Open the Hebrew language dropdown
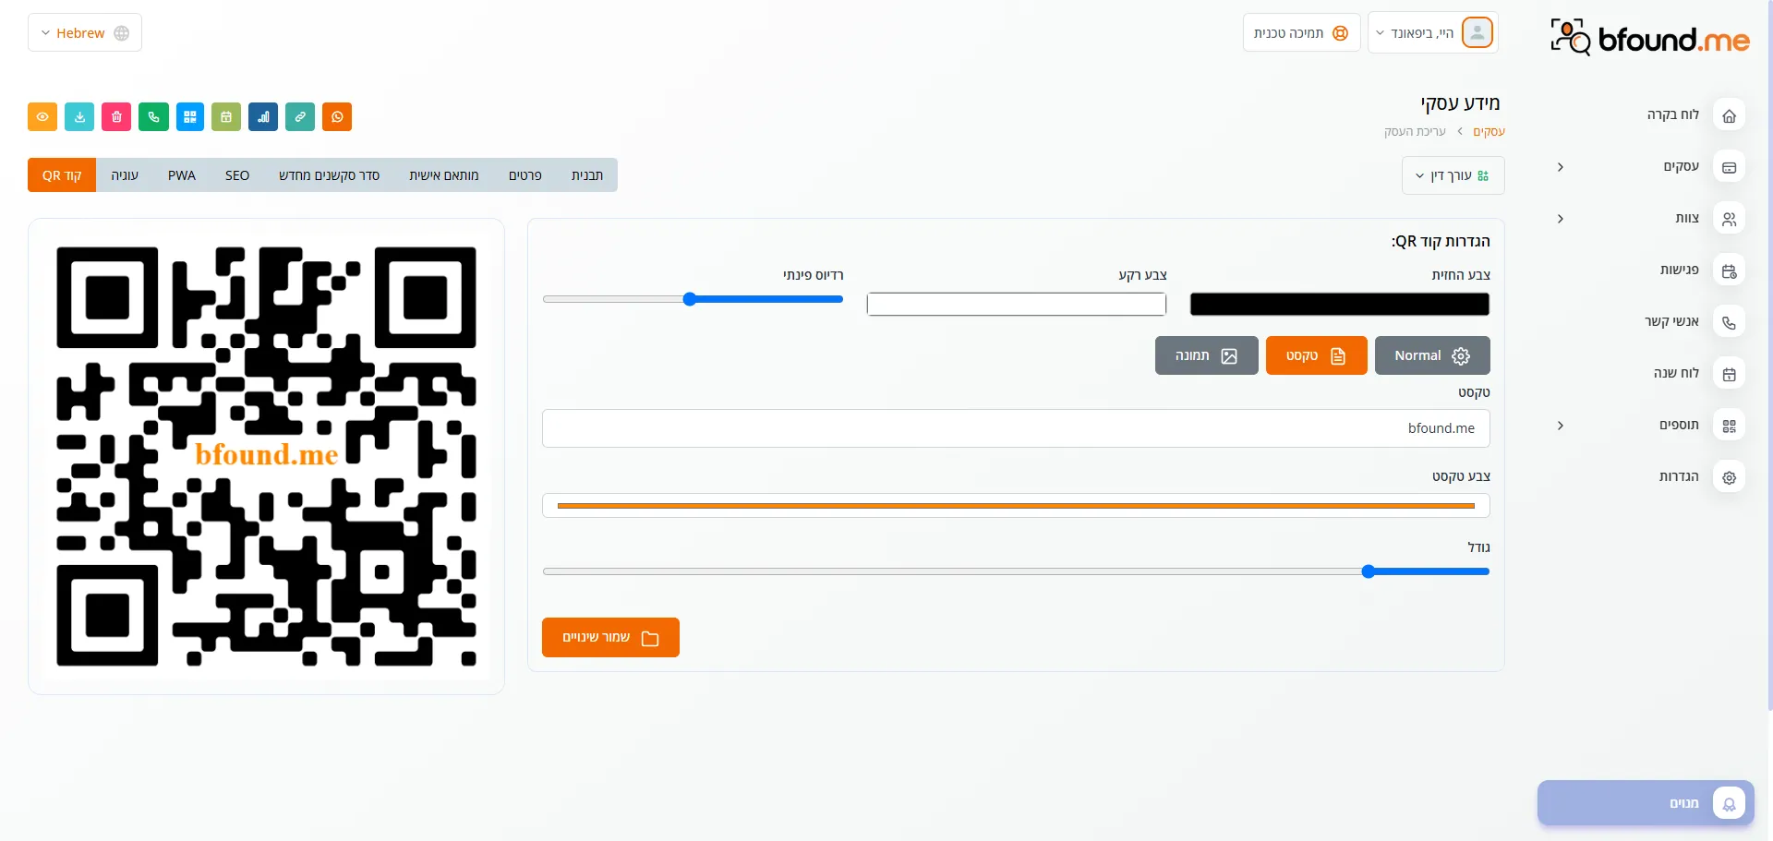The image size is (1773, 841). [85, 33]
